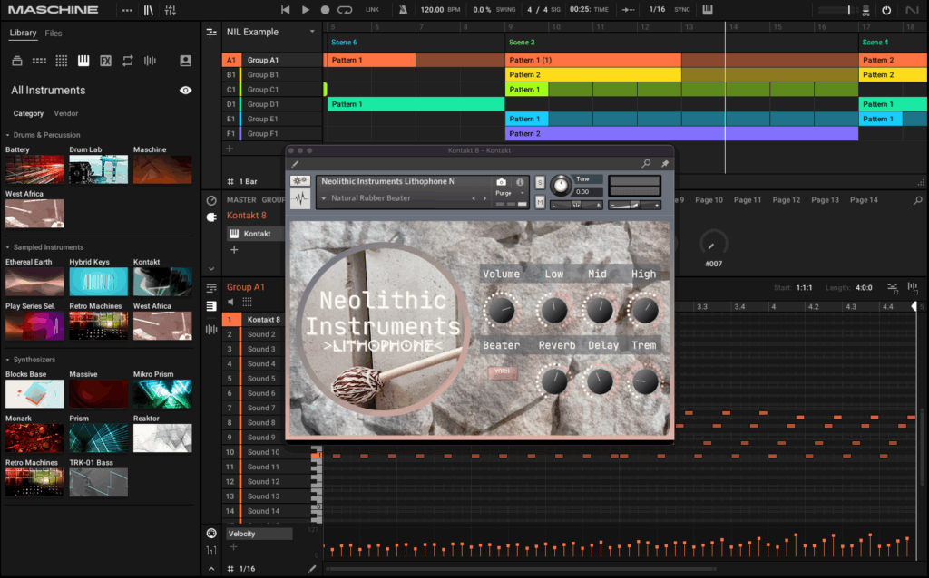Filter library by Loops icon
This screenshot has height=578, width=929.
[127, 61]
